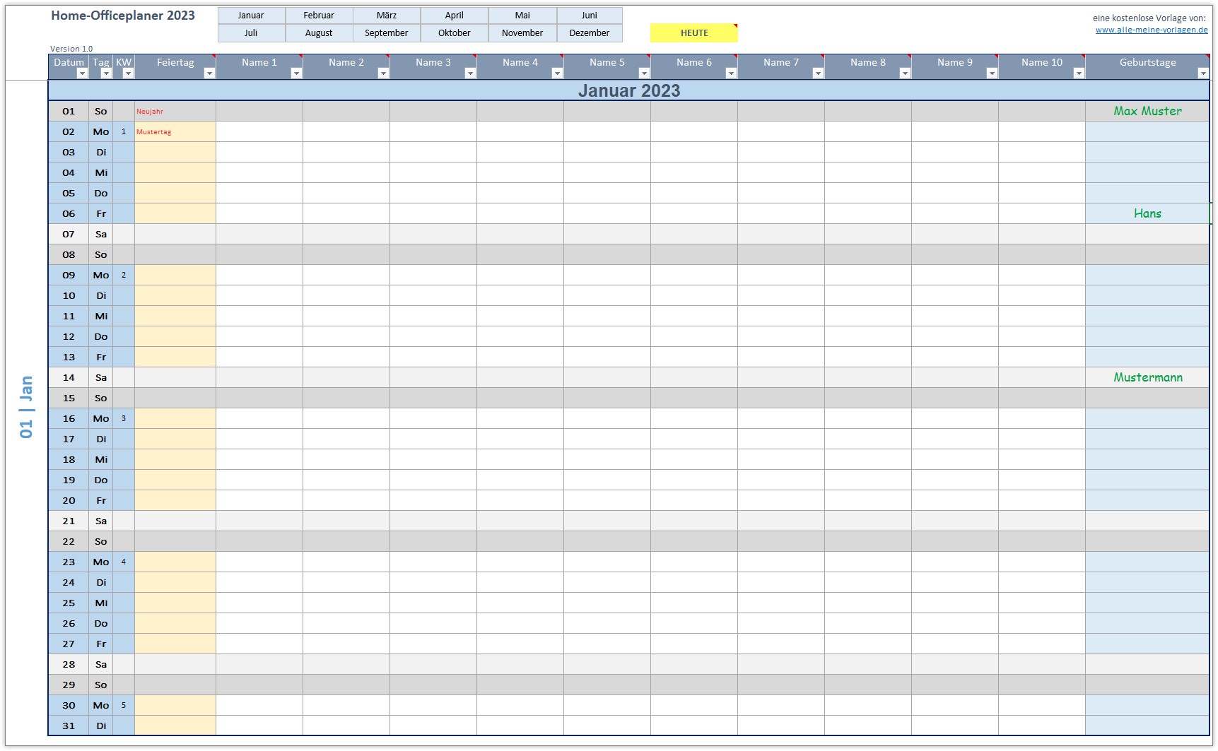1218x751 pixels.
Task: Click the Januar month button
Action: tap(251, 16)
